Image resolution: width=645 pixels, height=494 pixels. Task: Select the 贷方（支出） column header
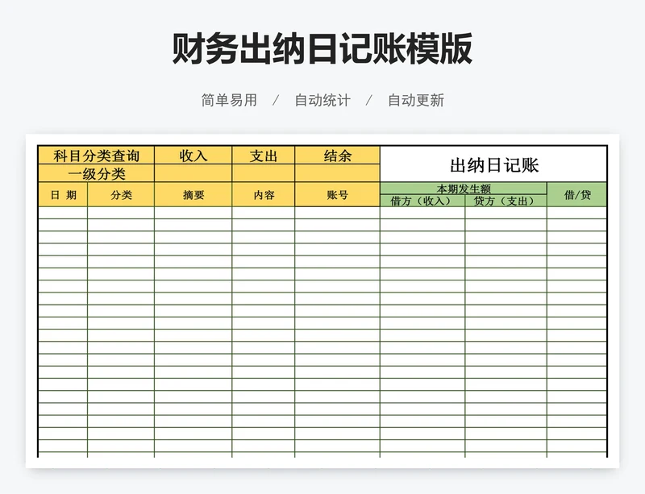tap(506, 201)
